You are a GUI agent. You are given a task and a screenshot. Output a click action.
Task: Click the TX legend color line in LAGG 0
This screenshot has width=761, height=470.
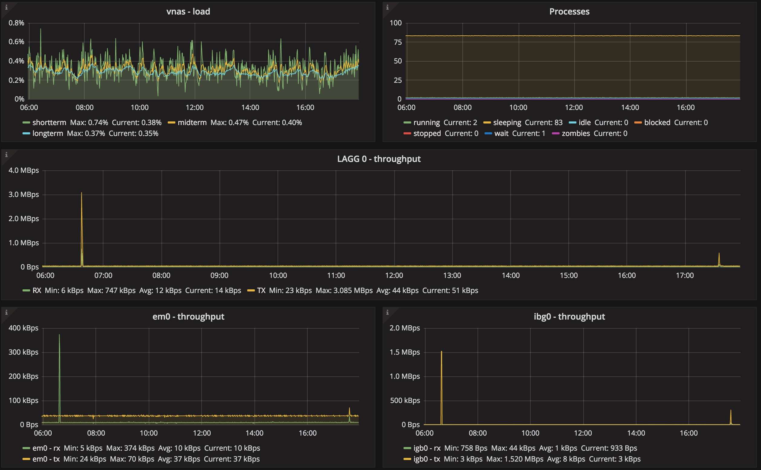tap(251, 291)
